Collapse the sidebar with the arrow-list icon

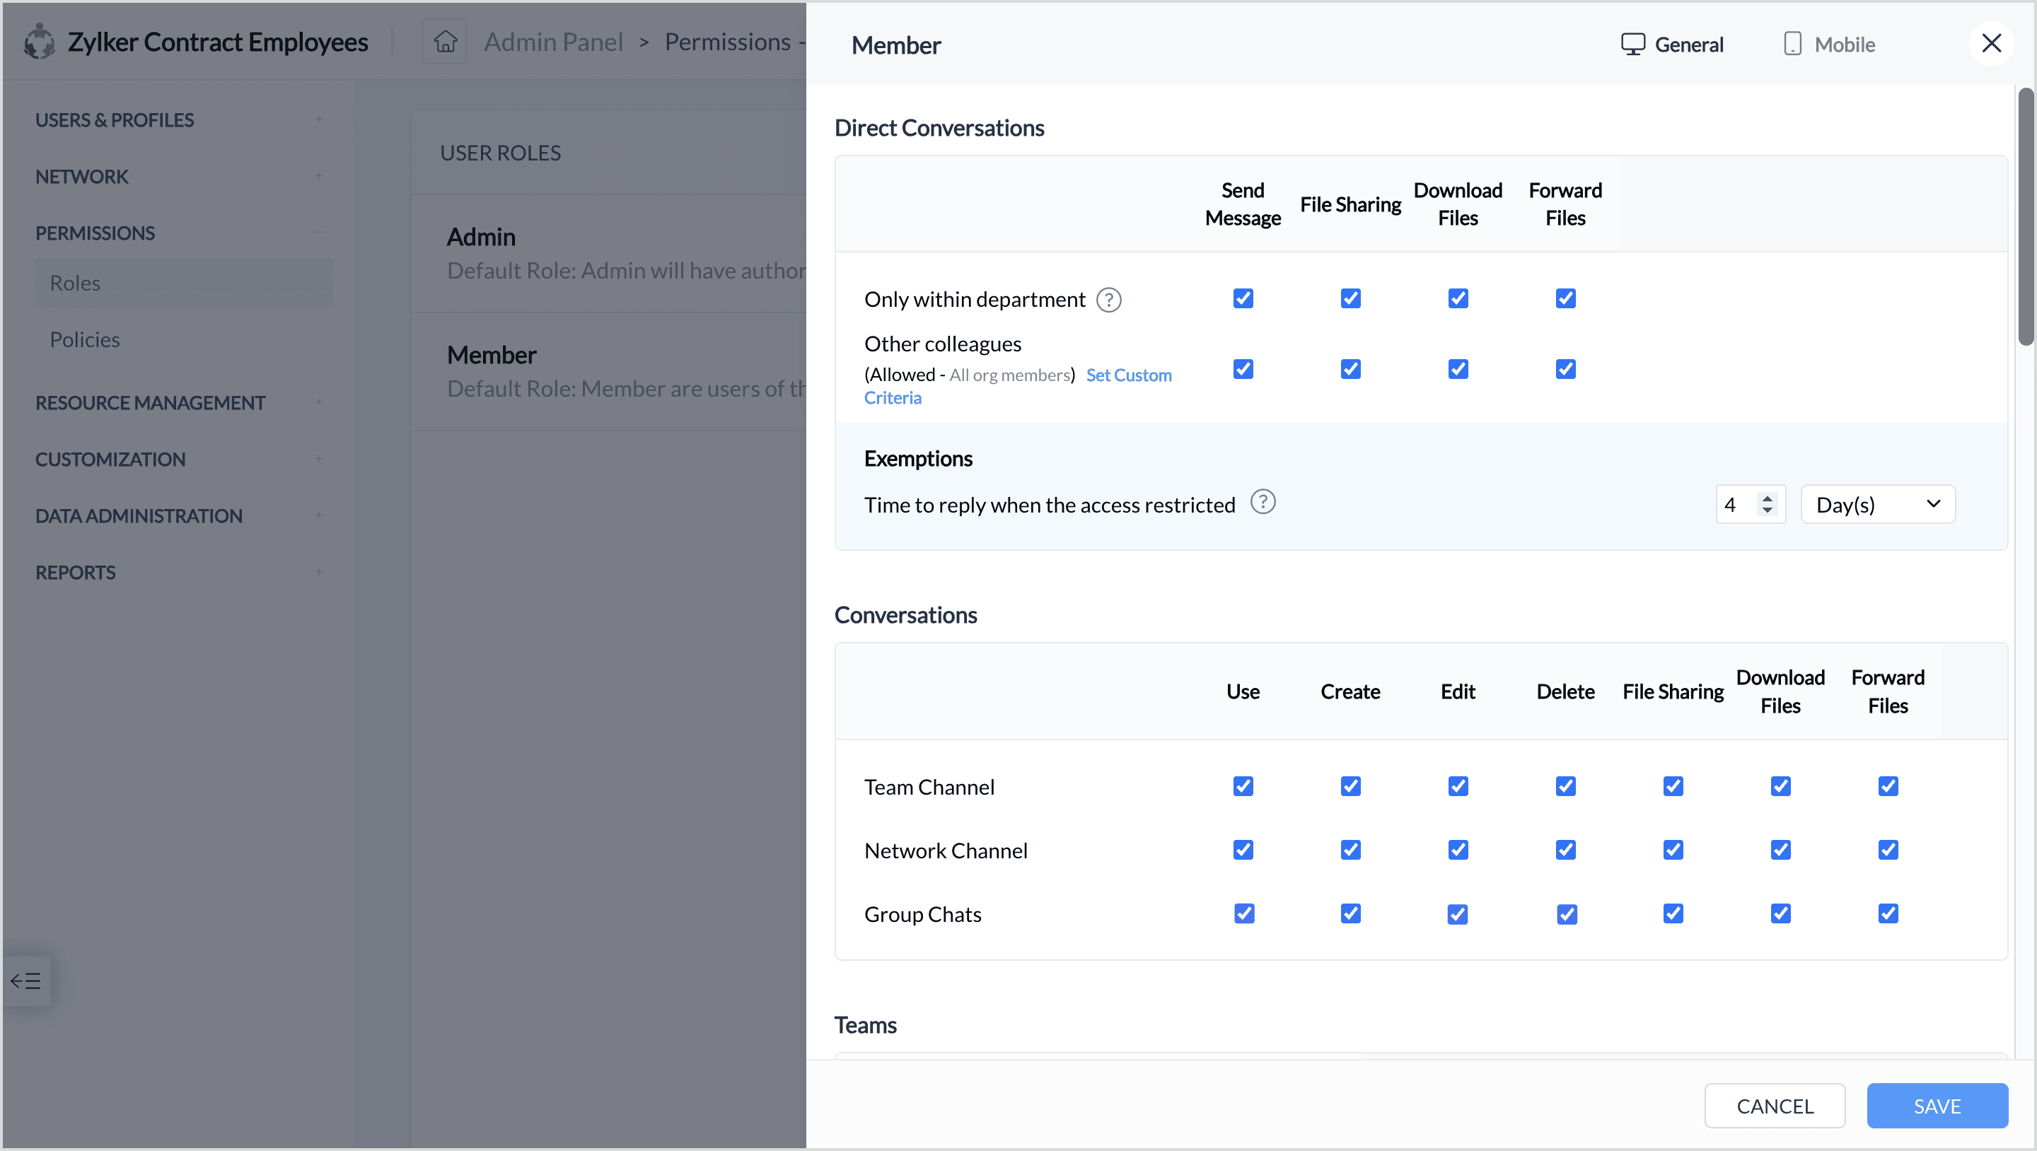25,981
